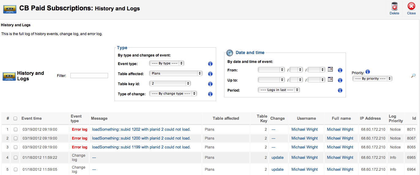The width and height of the screenshot is (420, 175).
Task: Click info icon beside Period dropdown
Action: [x=340, y=90]
